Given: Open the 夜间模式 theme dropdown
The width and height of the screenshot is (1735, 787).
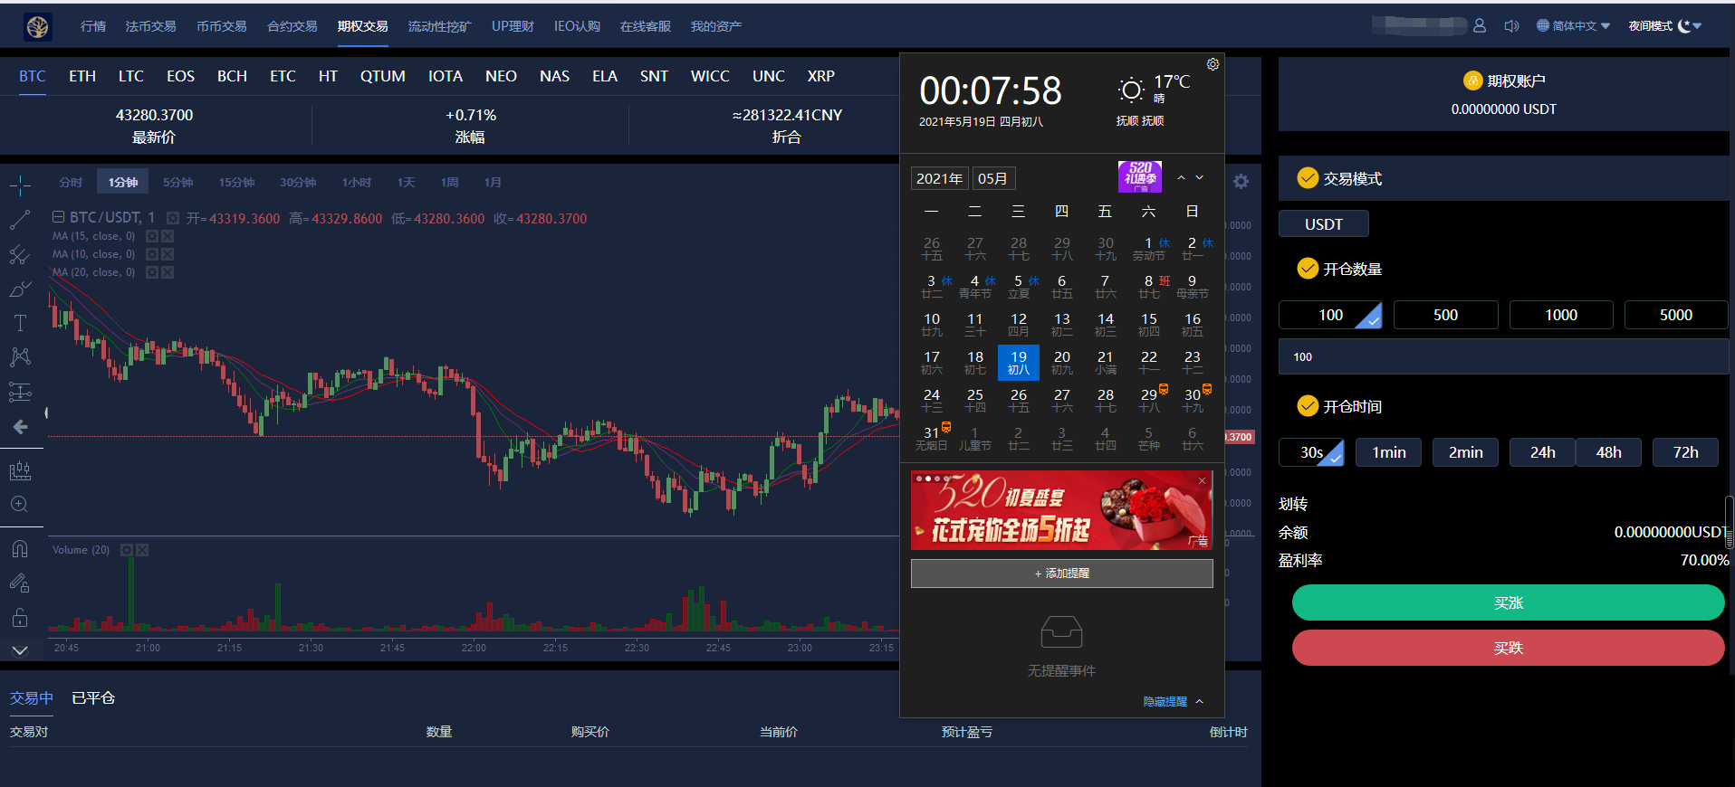Looking at the screenshot, I should tap(1664, 26).
